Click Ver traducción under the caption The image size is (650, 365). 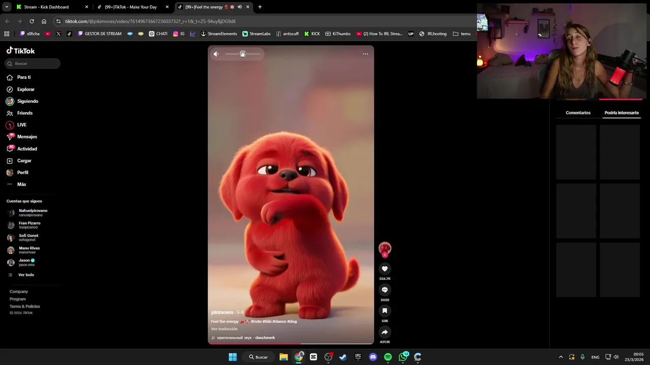coord(224,329)
